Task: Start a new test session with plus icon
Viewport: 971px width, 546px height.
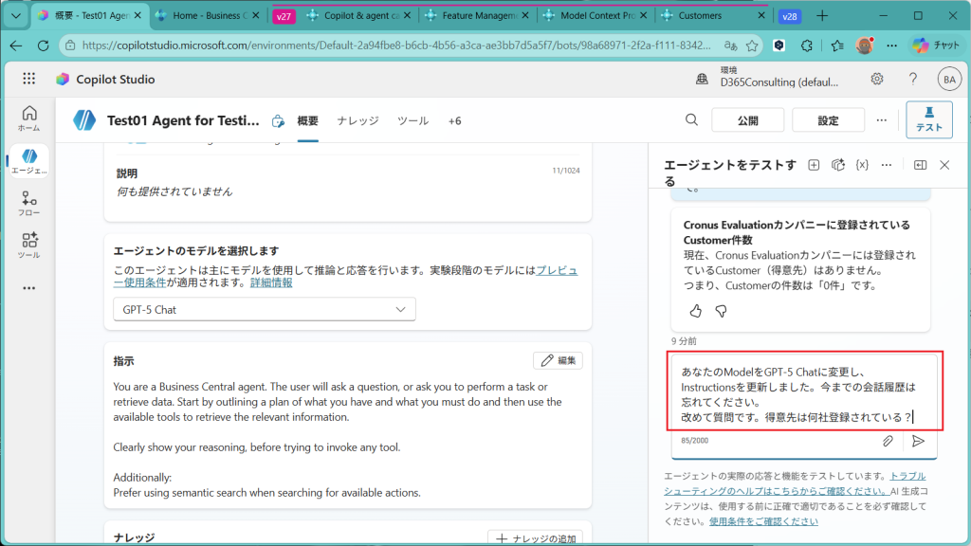Action: 814,165
